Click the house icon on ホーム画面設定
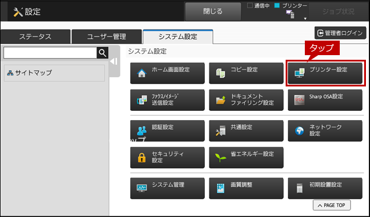Viewport: 370px width, 217px height. click(141, 73)
